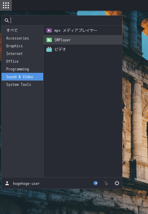
Task: Click the search magnifier icon
Action: (7, 21)
